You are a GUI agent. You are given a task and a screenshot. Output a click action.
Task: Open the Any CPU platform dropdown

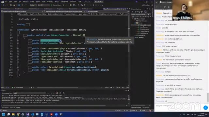[x=43, y=5]
